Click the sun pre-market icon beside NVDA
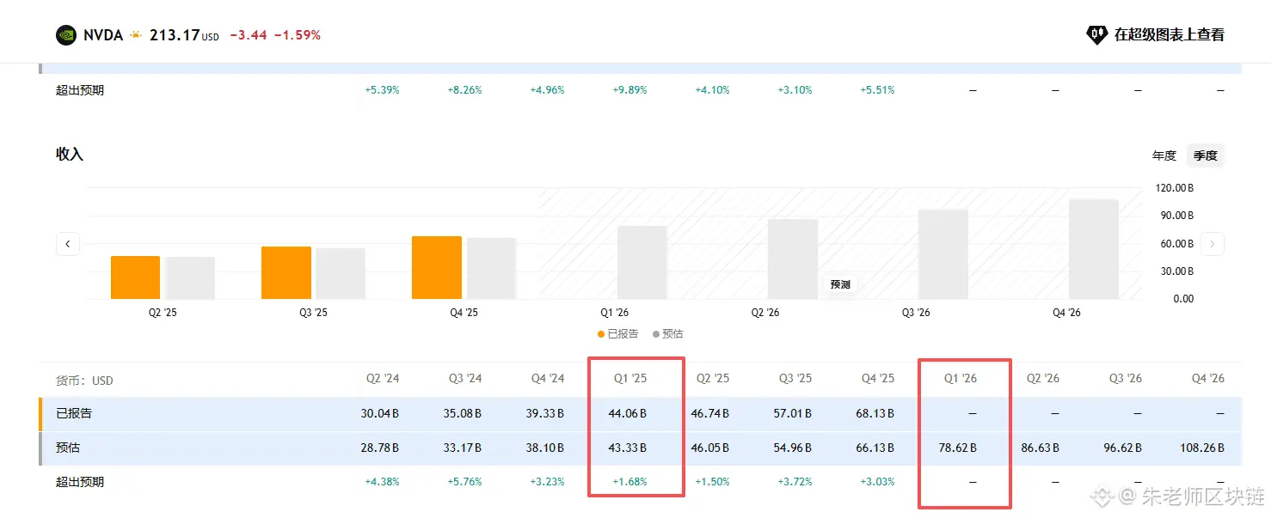 pyautogui.click(x=136, y=35)
